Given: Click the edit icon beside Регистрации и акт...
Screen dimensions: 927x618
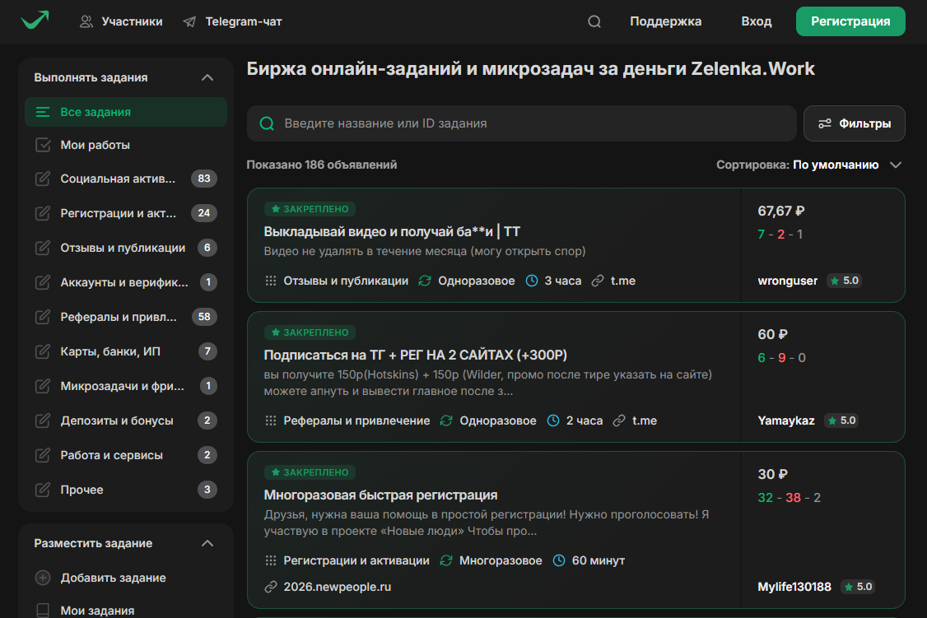Looking at the screenshot, I should pyautogui.click(x=43, y=213).
